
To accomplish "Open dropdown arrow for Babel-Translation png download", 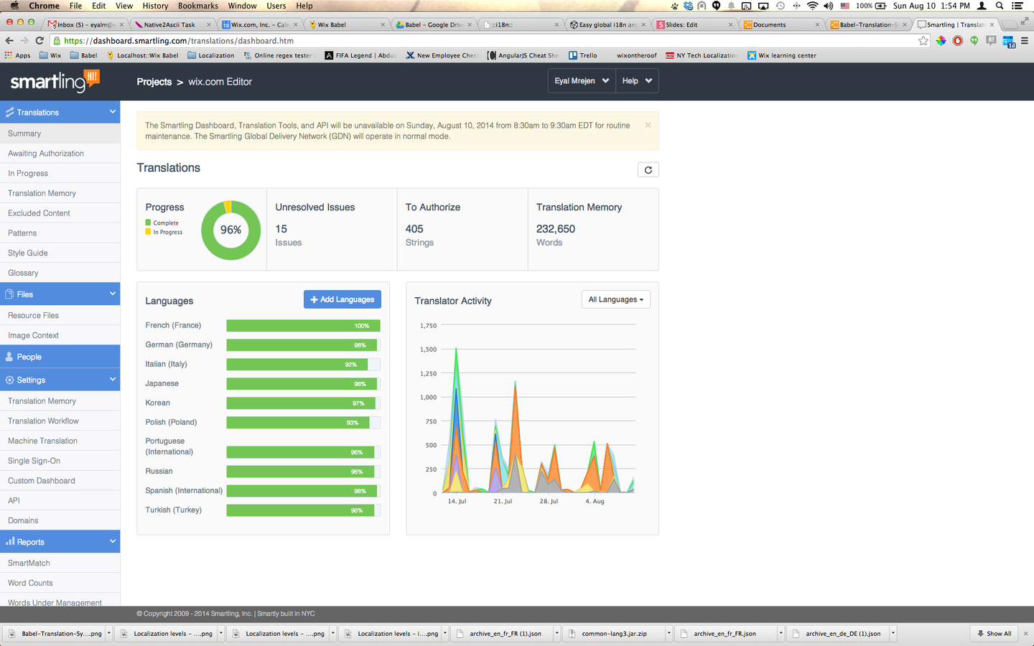I will (x=109, y=634).
